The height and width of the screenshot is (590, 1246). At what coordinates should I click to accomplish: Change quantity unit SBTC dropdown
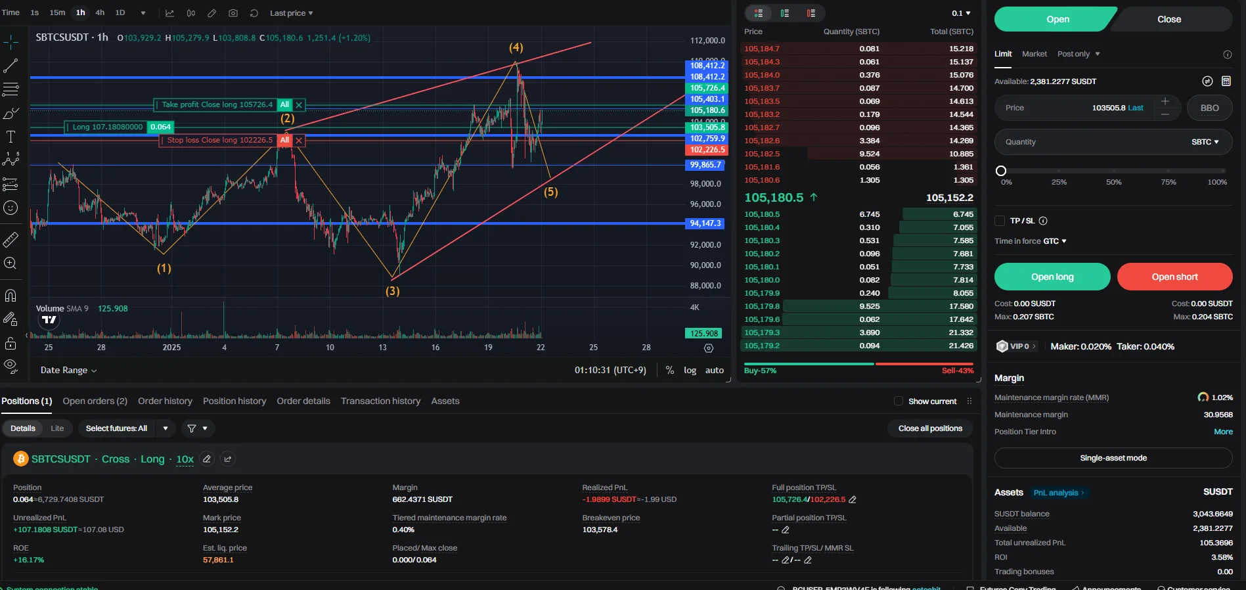[1205, 142]
